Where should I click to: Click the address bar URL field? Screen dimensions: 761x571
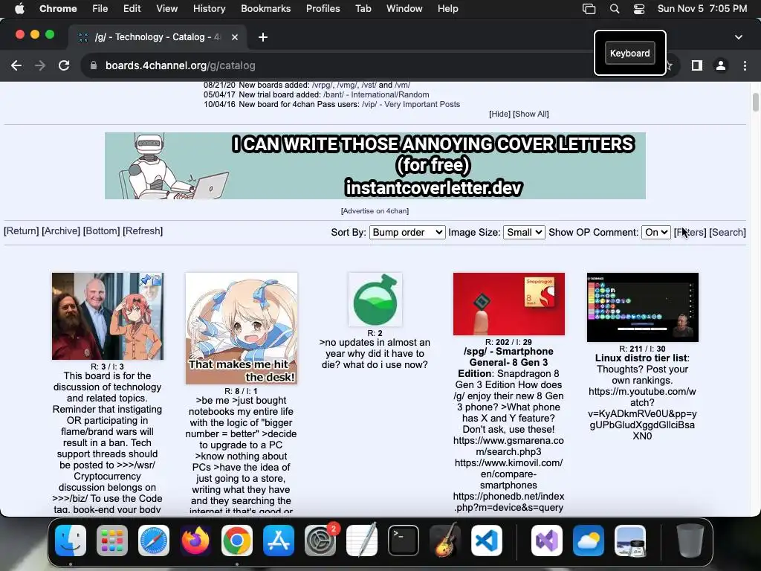pyautogui.click(x=340, y=65)
